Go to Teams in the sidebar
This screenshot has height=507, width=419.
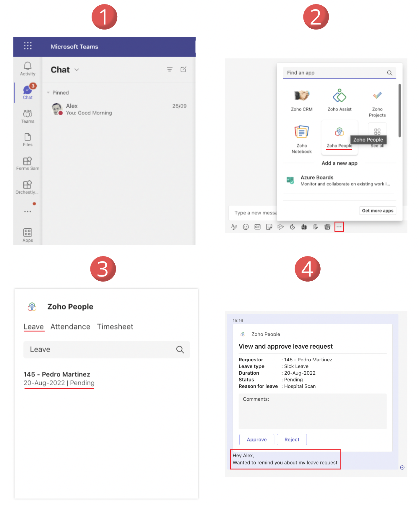(x=27, y=116)
